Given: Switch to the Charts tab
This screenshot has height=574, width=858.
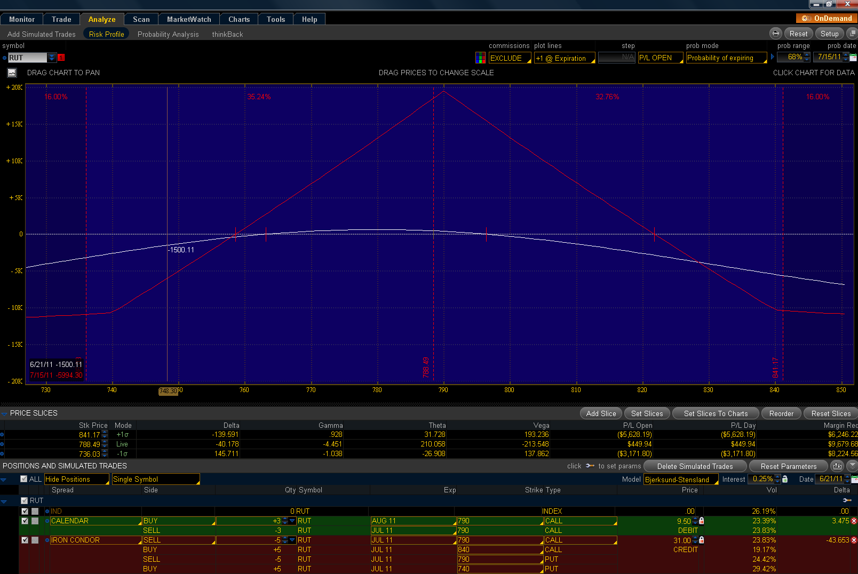Looking at the screenshot, I should 239,19.
